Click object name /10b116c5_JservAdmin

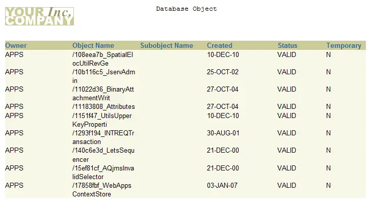(104, 76)
